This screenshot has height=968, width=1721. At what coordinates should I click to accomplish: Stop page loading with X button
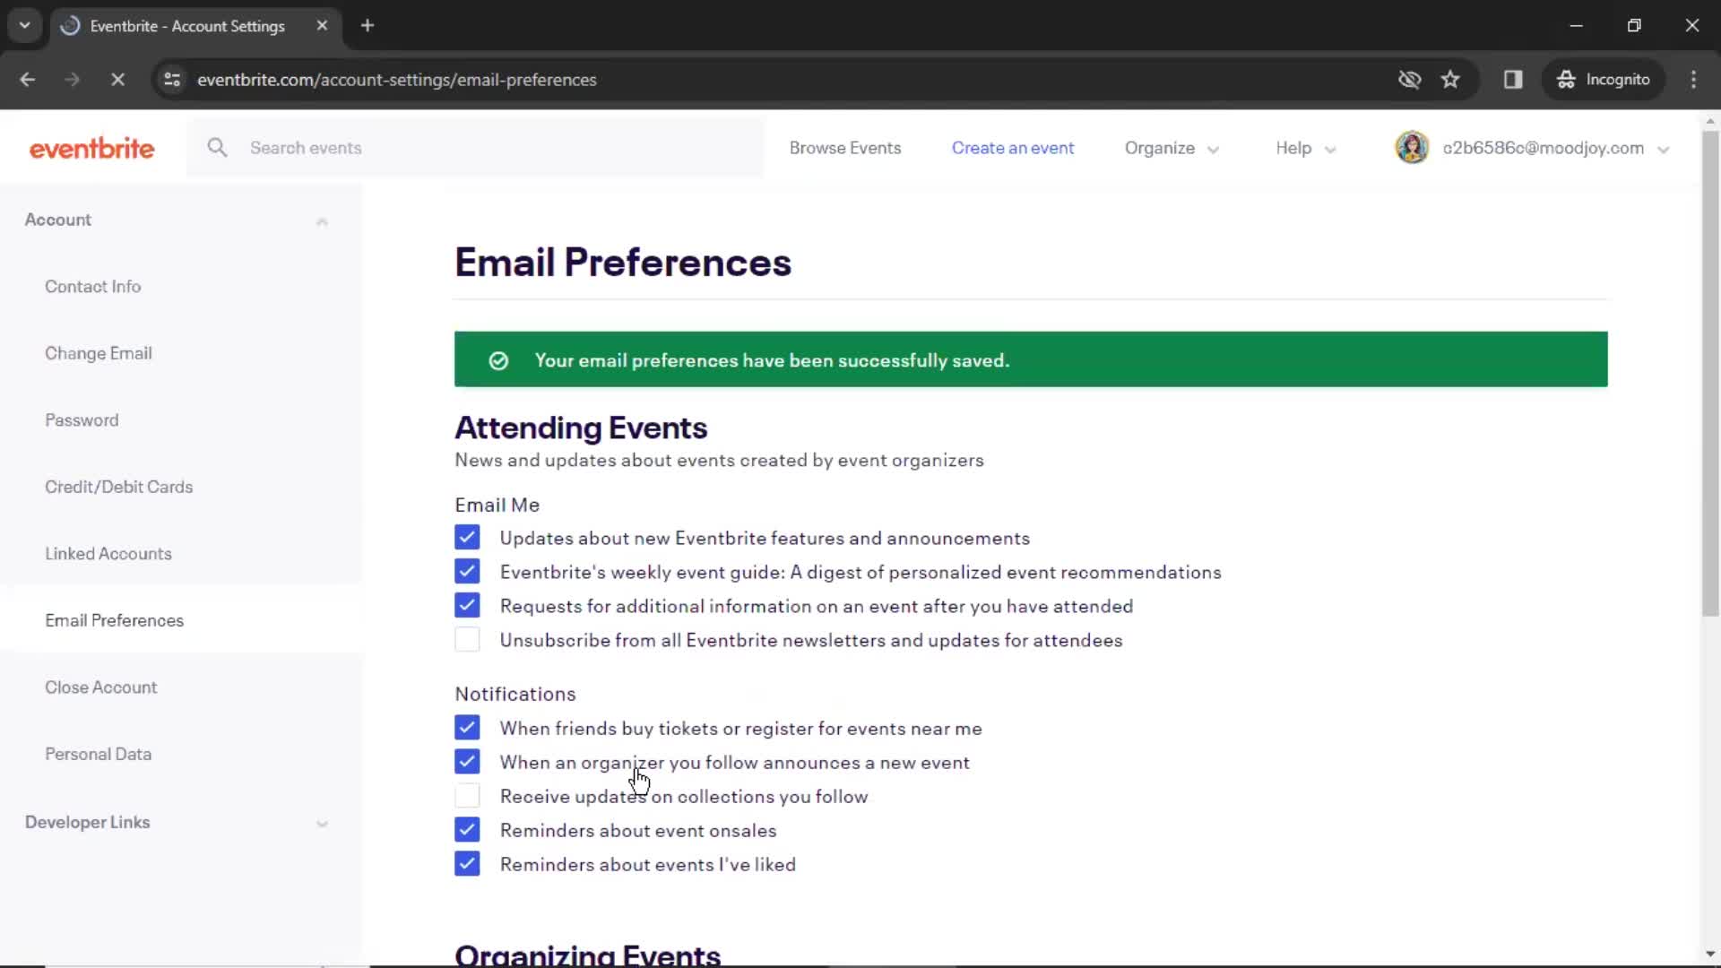[117, 80]
